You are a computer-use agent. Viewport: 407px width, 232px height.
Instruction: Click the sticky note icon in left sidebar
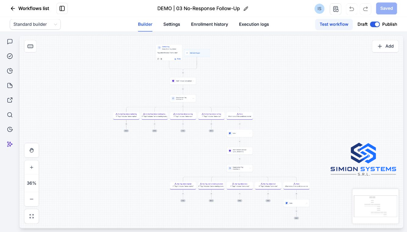(10, 85)
